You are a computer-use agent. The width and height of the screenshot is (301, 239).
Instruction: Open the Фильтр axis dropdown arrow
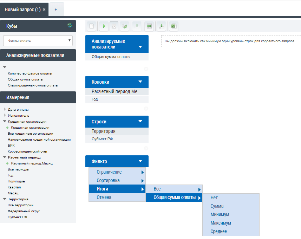click(x=140, y=161)
